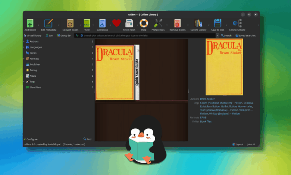Open Add books dropdown arrow
Image resolution: width=291 pixels, height=175 pixels.
(x=38, y=25)
